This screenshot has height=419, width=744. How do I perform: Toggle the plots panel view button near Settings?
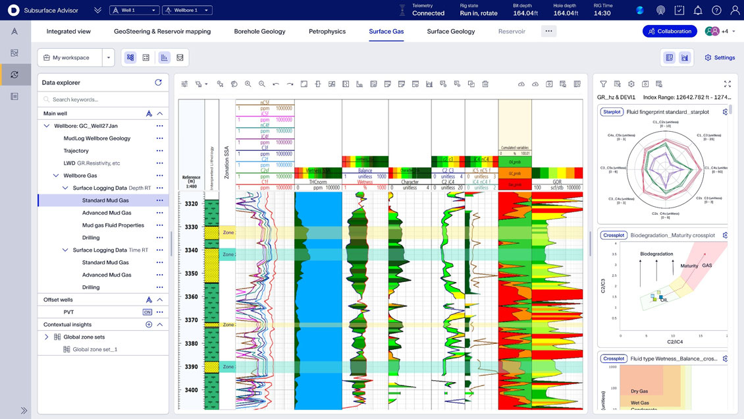tap(685, 58)
